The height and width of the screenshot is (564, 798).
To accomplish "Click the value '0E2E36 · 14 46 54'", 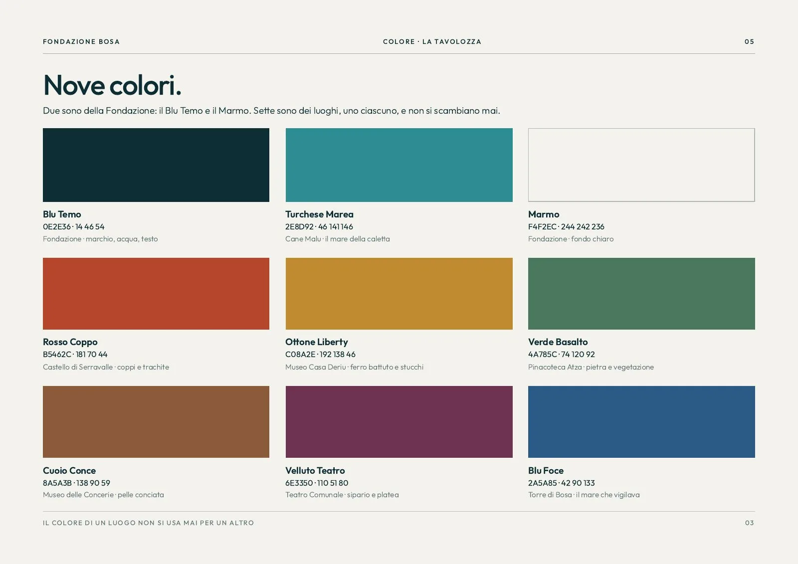I will click(x=74, y=227).
